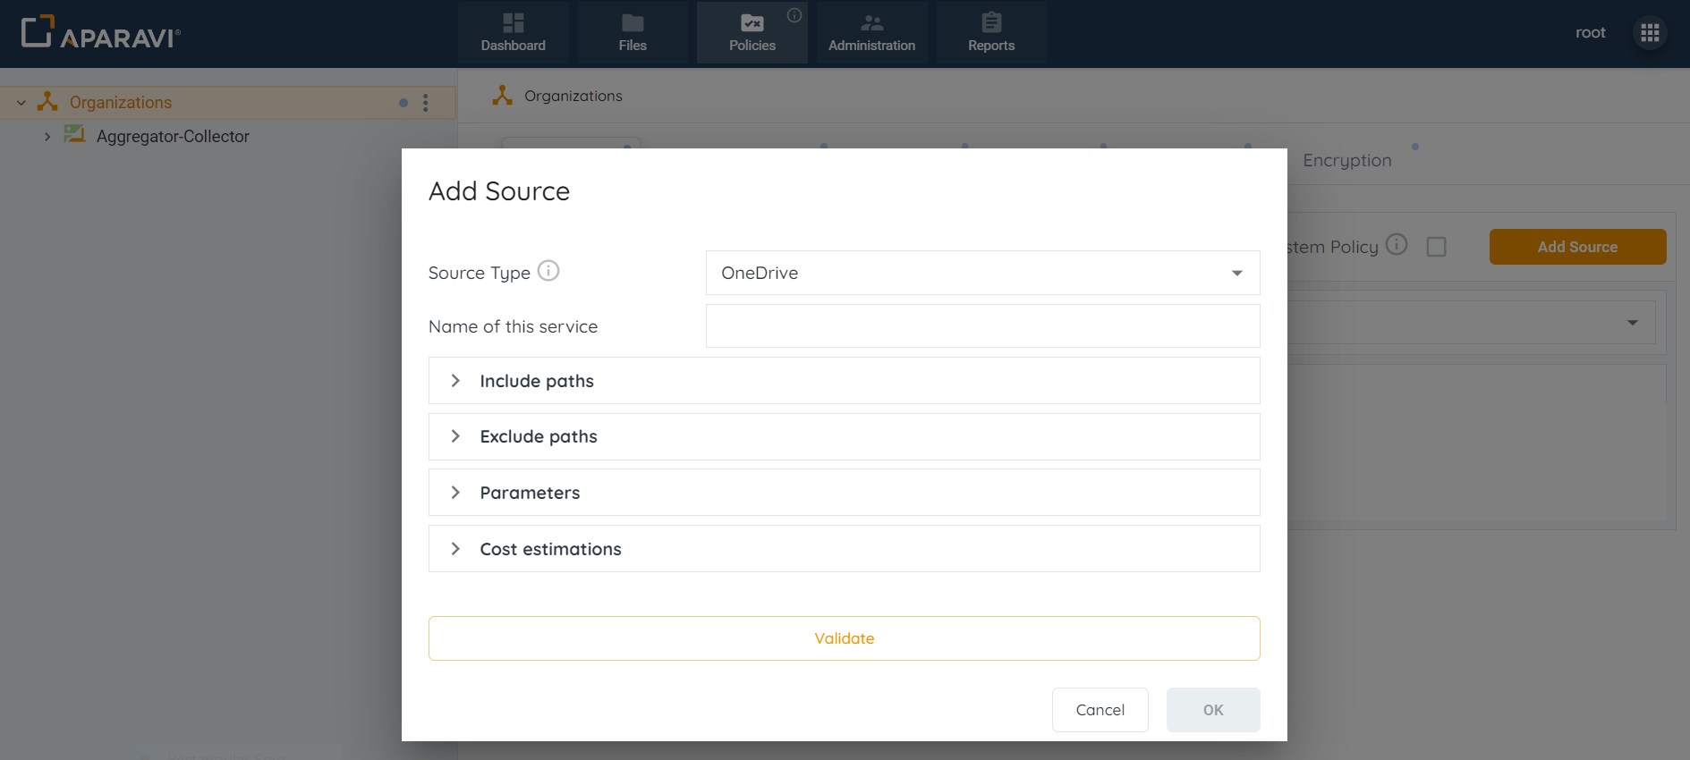The width and height of the screenshot is (1690, 760).
Task: Open the Source Type OneDrive dropdown
Action: pyautogui.click(x=982, y=273)
